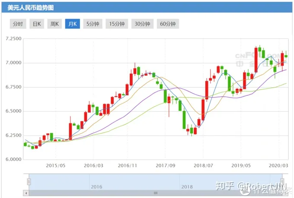Click the 6.5000 price axis label
The width and height of the screenshot is (294, 198).
click(x=13, y=111)
